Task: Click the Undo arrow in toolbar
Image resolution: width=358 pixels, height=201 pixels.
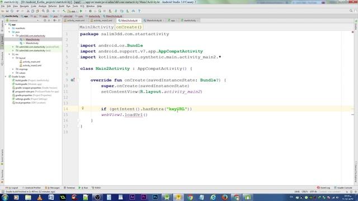Action: tap(17, 11)
